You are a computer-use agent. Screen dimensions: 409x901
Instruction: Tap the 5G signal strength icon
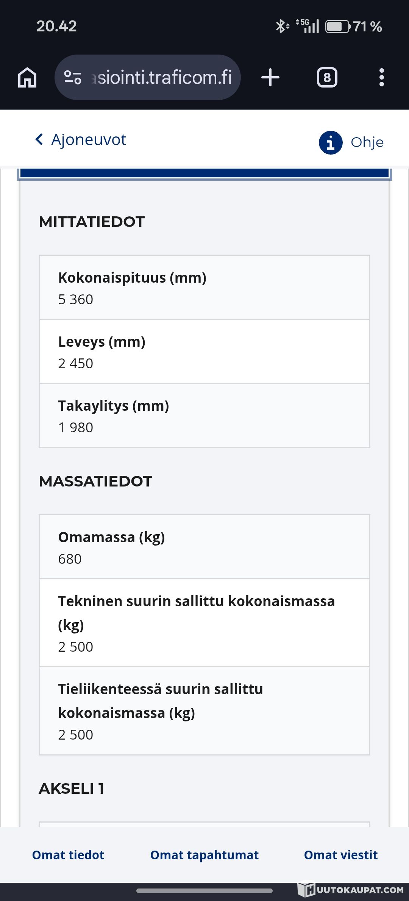pos(308,26)
